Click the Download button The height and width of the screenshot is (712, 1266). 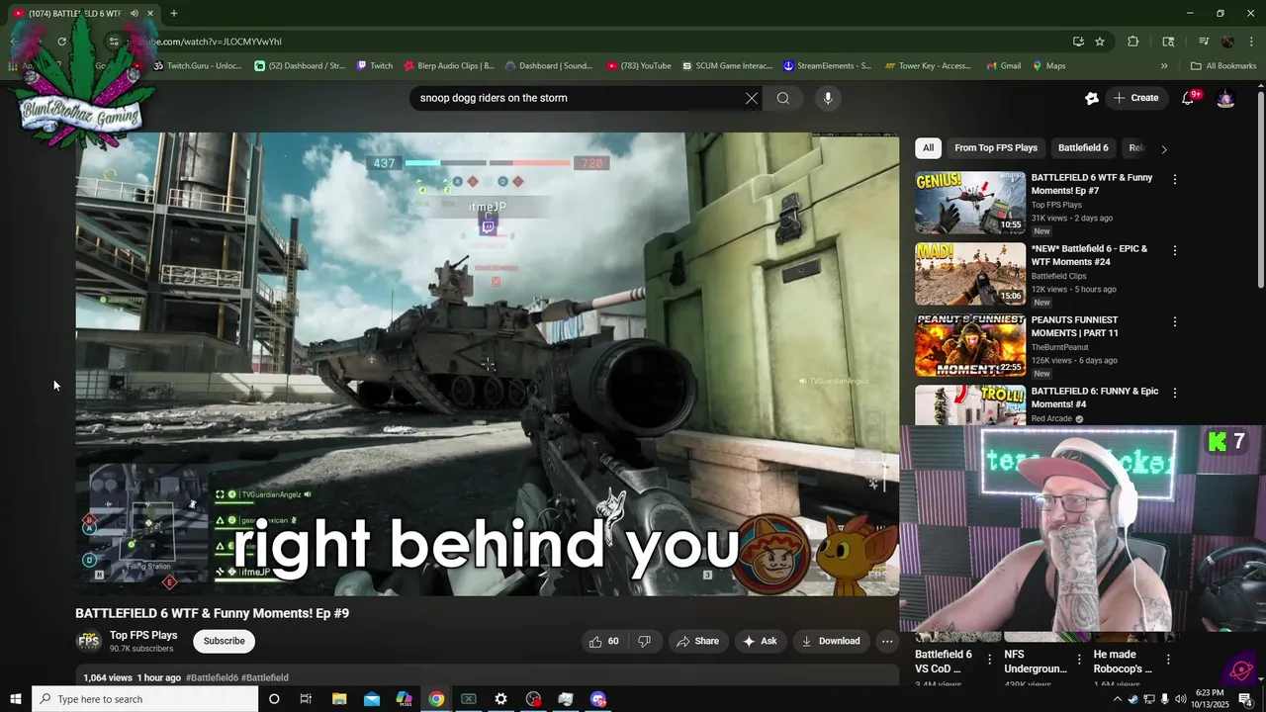pyautogui.click(x=831, y=641)
